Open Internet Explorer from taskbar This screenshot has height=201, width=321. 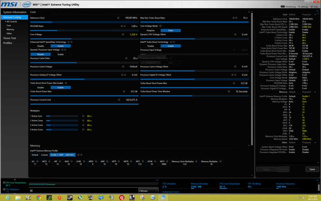(x=8, y=198)
